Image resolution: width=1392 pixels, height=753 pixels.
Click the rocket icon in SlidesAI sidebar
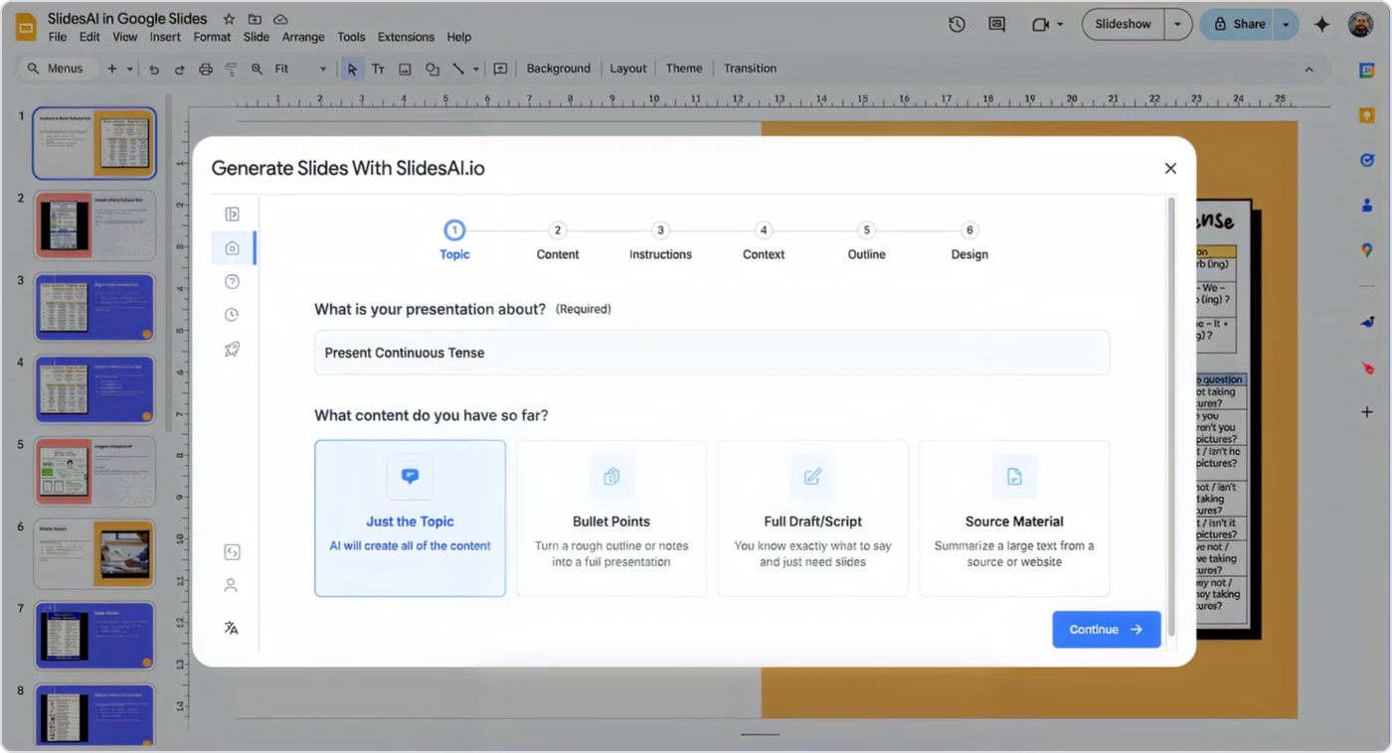232,349
